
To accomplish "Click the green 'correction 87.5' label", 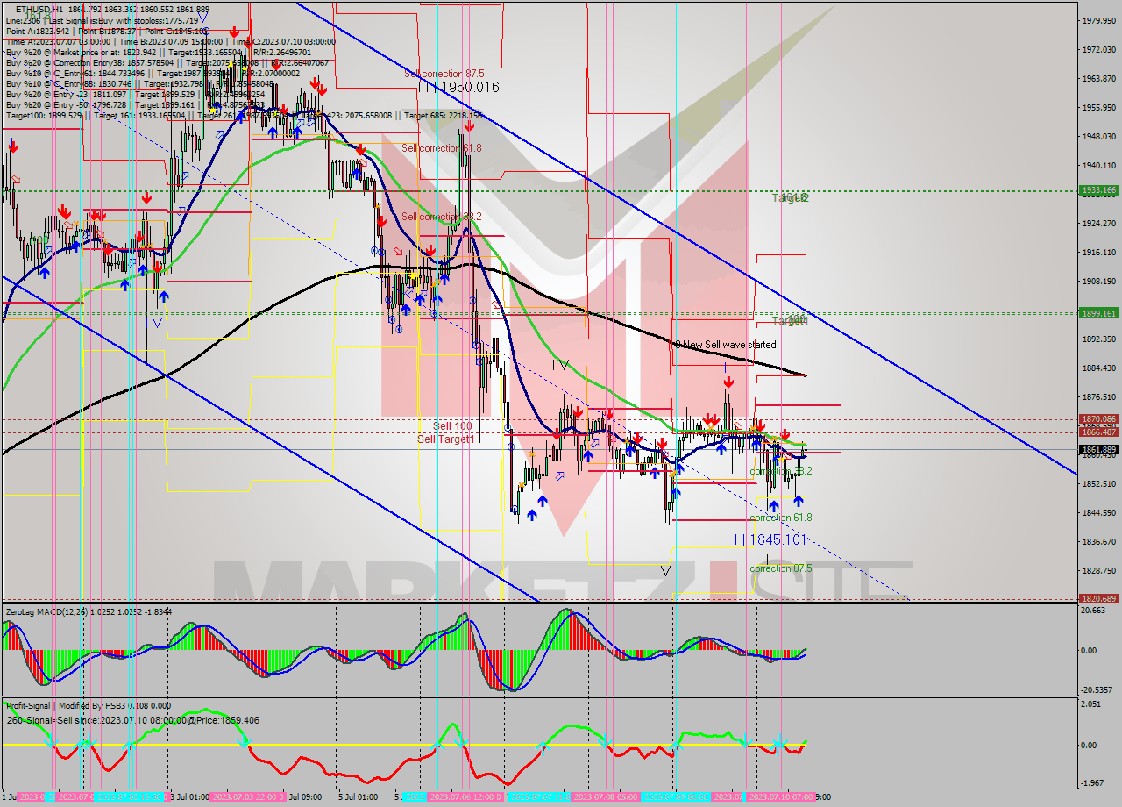I will (x=780, y=568).
